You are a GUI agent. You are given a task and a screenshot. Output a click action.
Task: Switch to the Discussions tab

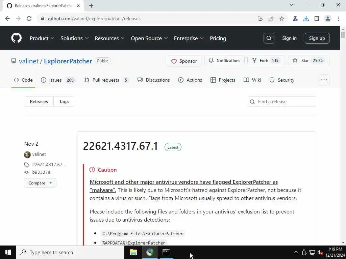(x=154, y=80)
